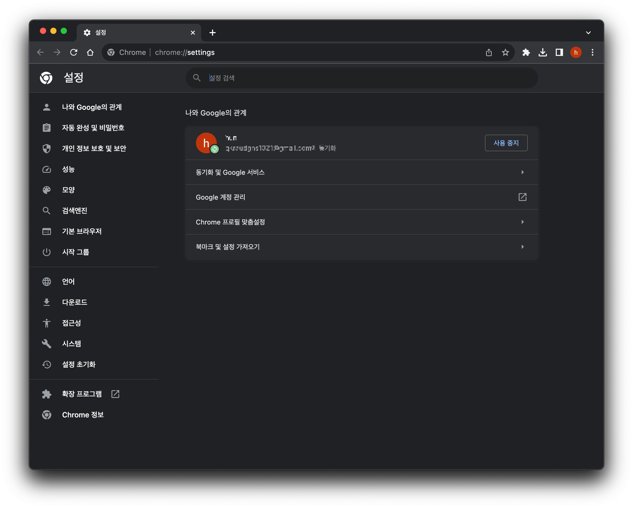Open 검색엔진 settings section
633x508 pixels.
tap(75, 210)
